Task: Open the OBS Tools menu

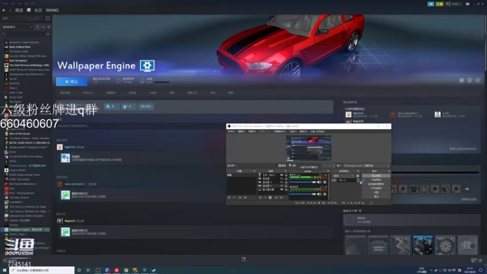Action: tap(293, 132)
